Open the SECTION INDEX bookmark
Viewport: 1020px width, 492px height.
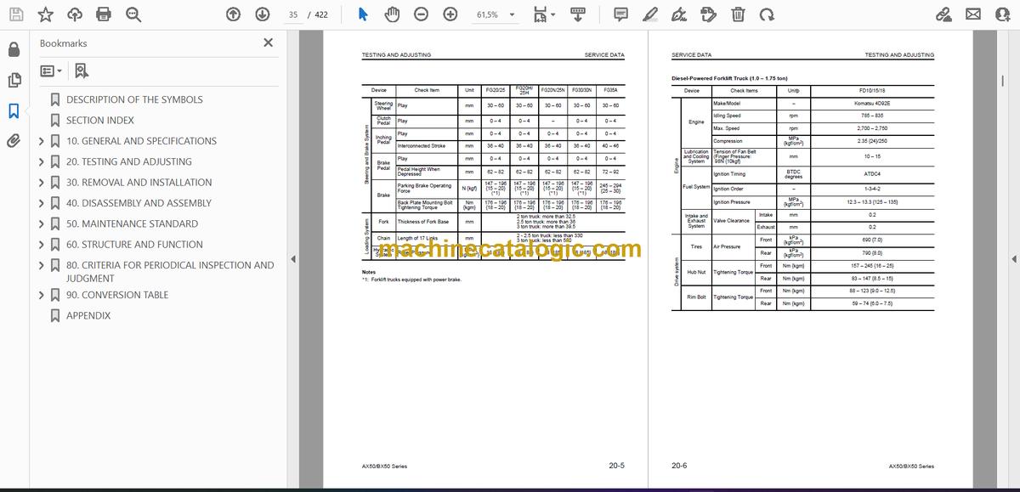[x=100, y=121]
